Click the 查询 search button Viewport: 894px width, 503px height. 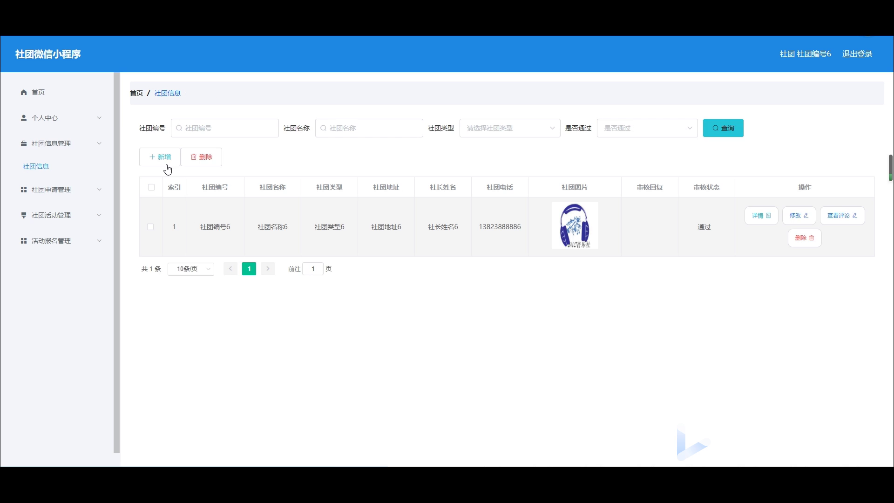click(x=723, y=128)
